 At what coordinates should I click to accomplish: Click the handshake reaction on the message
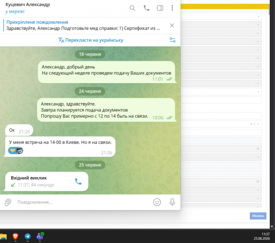pos(16,150)
